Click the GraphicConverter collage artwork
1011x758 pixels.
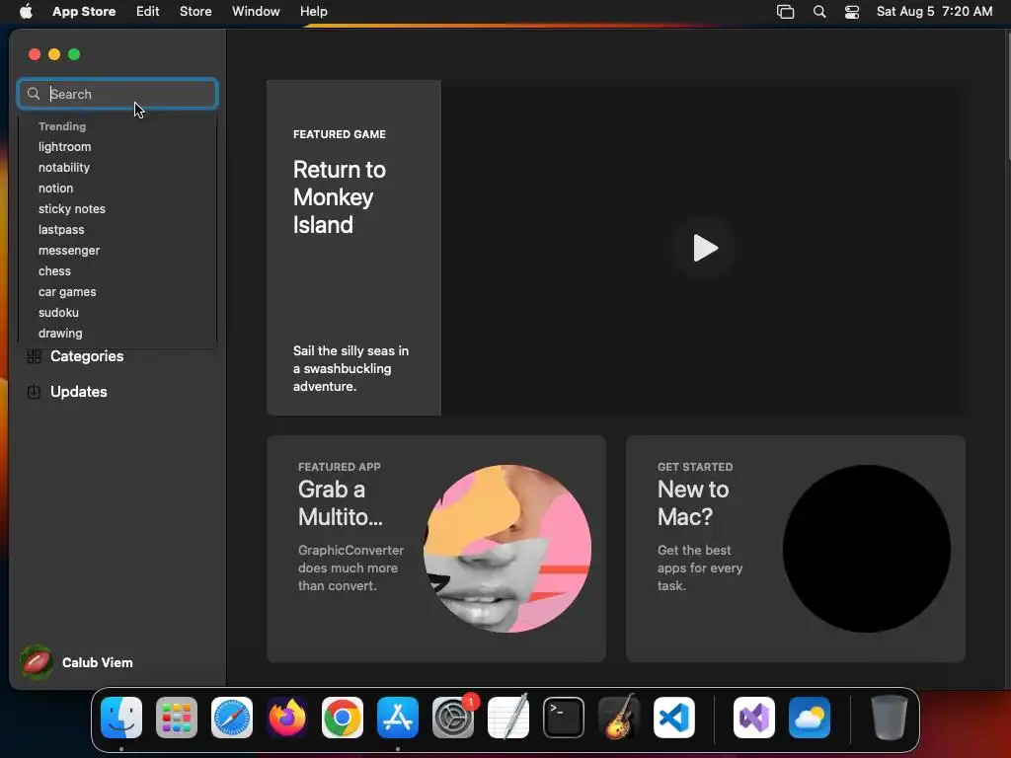click(506, 549)
